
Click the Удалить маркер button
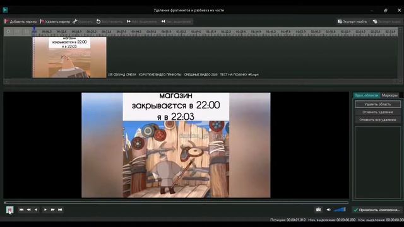click(x=55, y=21)
